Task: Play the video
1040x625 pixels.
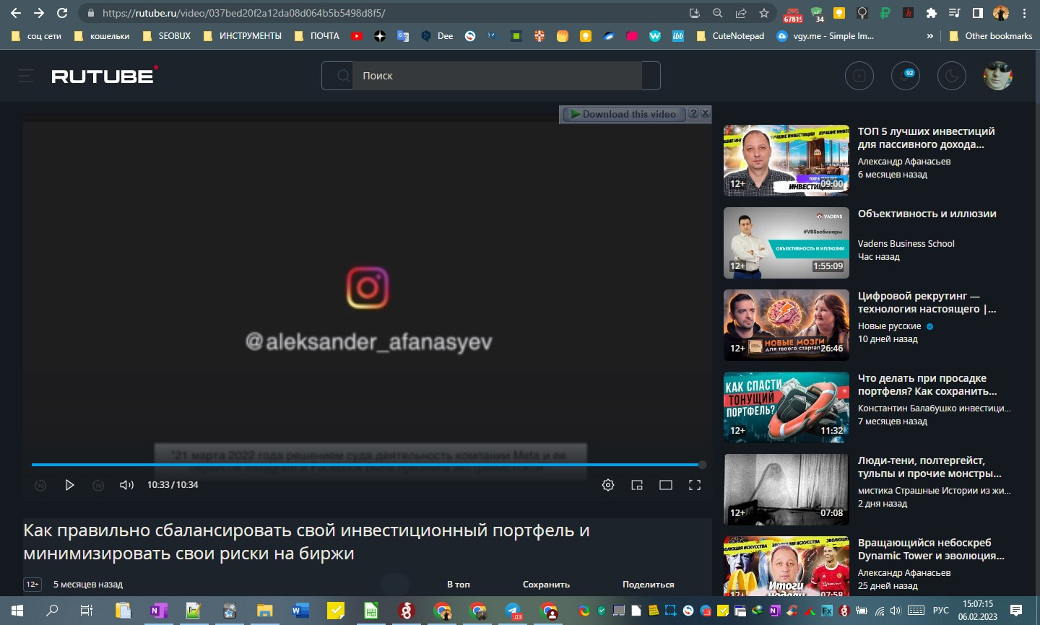Action: click(69, 485)
